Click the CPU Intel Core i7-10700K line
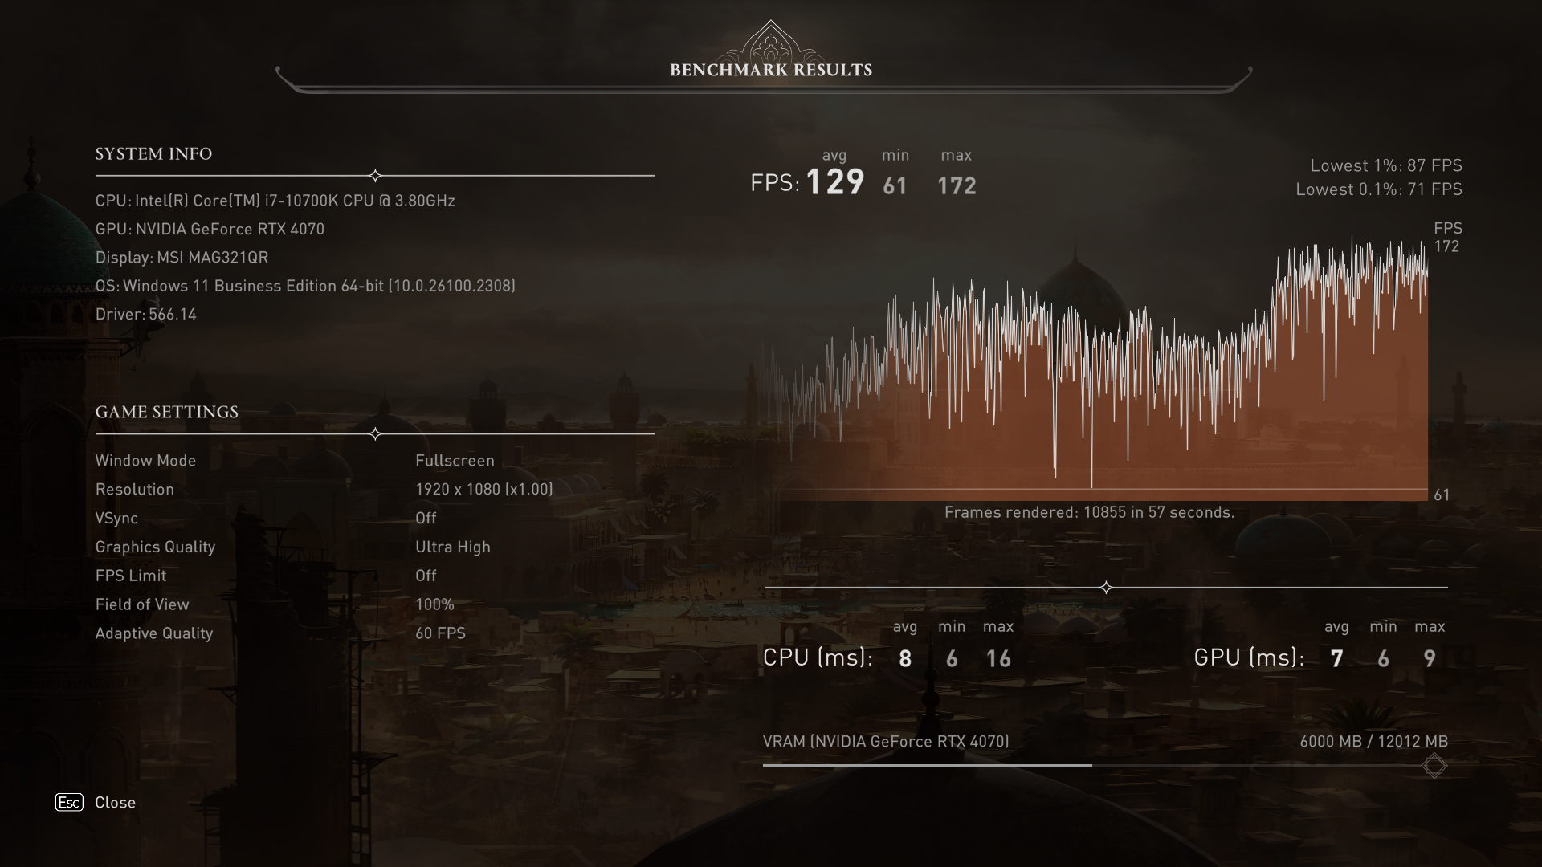1542x867 pixels. pyautogui.click(x=275, y=201)
